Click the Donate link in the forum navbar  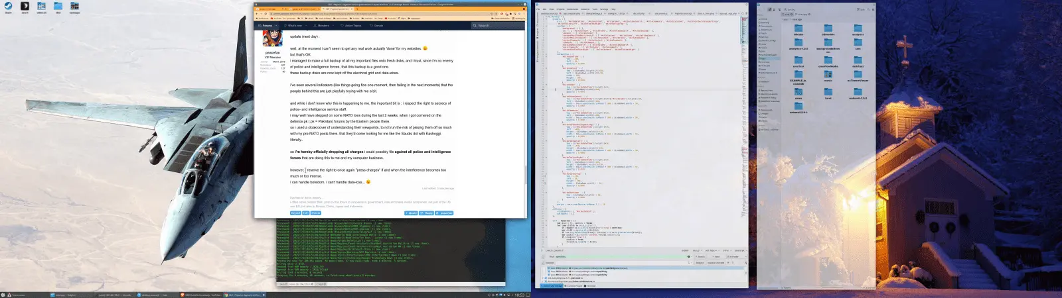[x=378, y=26]
